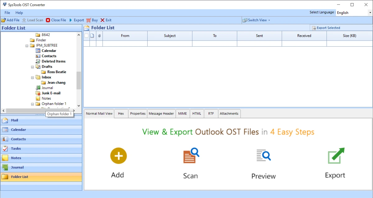Click the Subject filter field below the header
The image size is (373, 198).
point(170,44)
